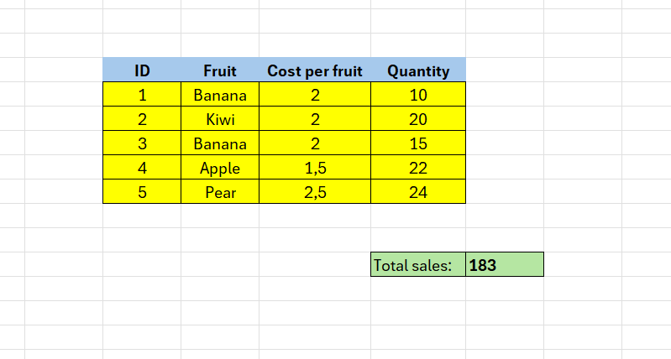The image size is (671, 359).
Task: Click the Apple fruit cell
Action: 220,168
